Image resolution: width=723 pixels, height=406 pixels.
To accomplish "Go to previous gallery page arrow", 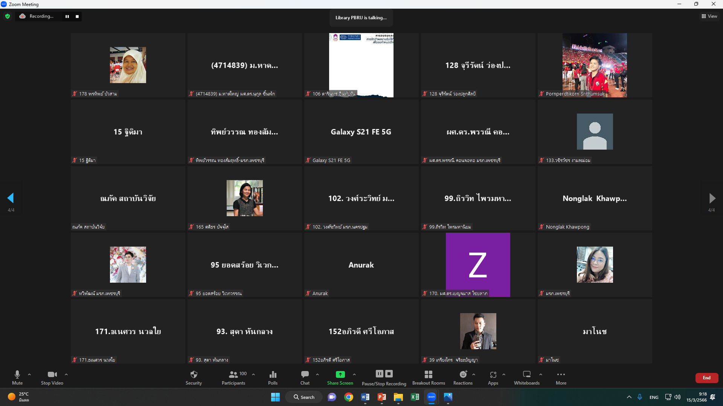I will coord(11,198).
